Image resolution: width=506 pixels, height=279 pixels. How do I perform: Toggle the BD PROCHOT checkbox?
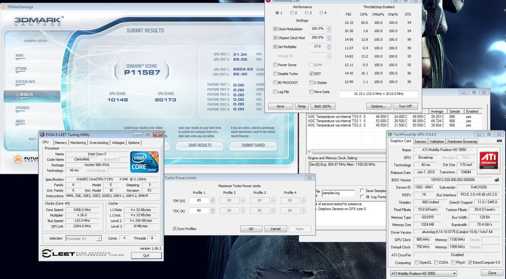(x=275, y=82)
